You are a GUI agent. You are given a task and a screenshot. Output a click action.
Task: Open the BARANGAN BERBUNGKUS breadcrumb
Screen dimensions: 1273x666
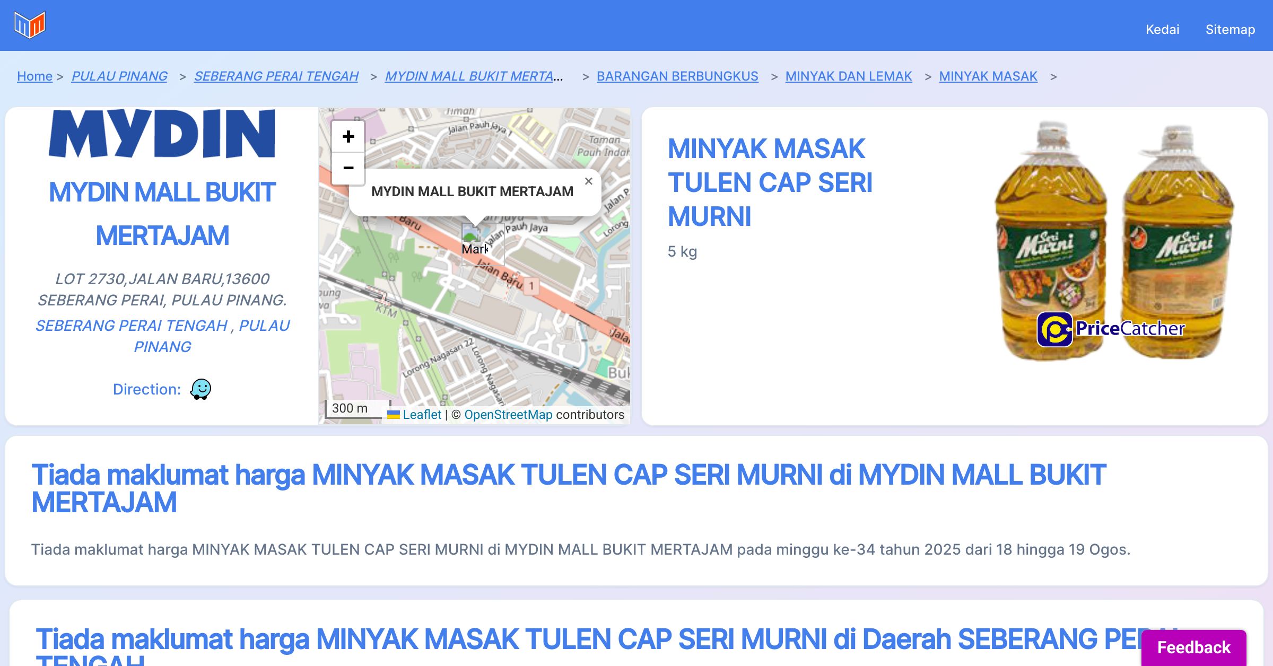(x=677, y=76)
